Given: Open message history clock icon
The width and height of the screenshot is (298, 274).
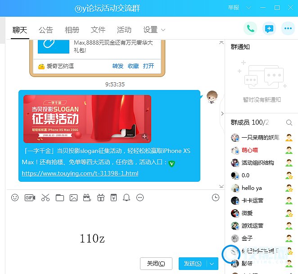Looking at the screenshot, I should [x=216, y=198].
